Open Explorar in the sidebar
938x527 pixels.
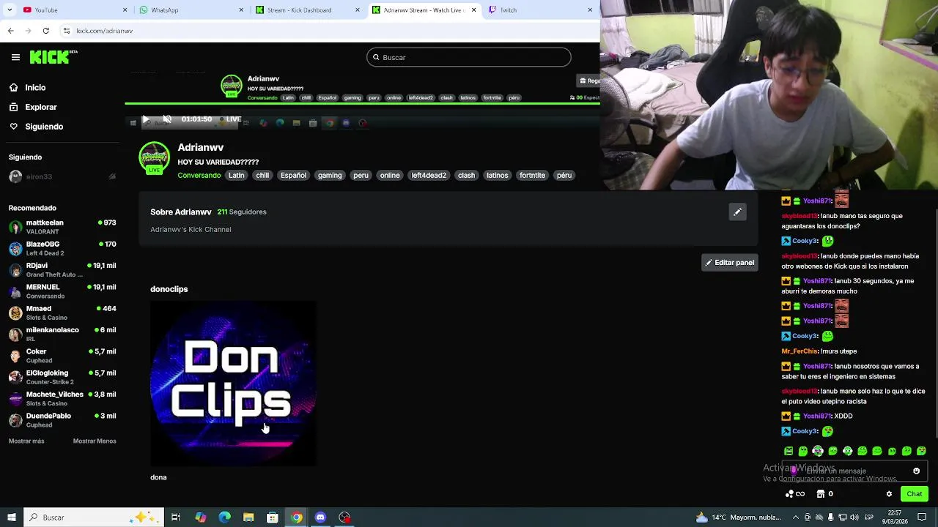pos(40,107)
